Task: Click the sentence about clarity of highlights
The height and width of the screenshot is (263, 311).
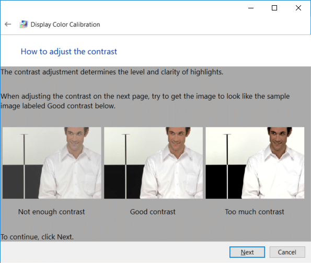Action: click(112, 72)
